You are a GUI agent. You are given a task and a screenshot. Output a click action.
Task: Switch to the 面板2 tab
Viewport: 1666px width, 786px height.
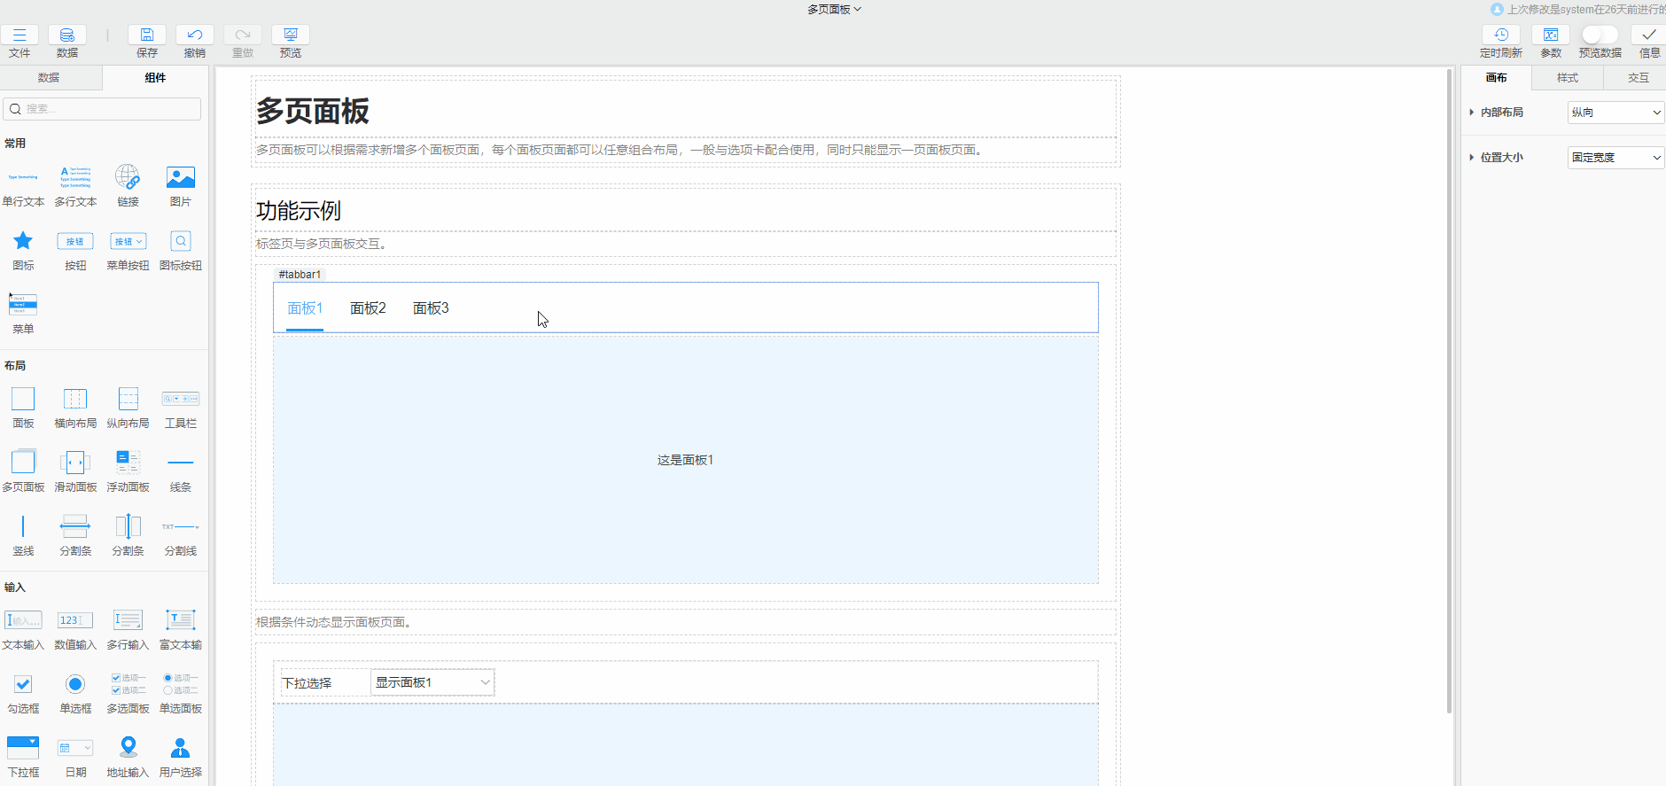click(368, 308)
